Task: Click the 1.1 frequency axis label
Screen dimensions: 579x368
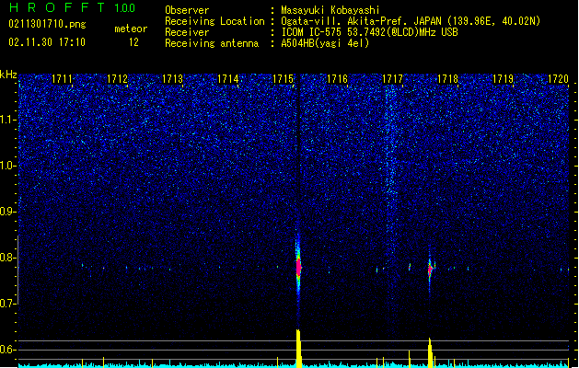Action: [x=8, y=120]
